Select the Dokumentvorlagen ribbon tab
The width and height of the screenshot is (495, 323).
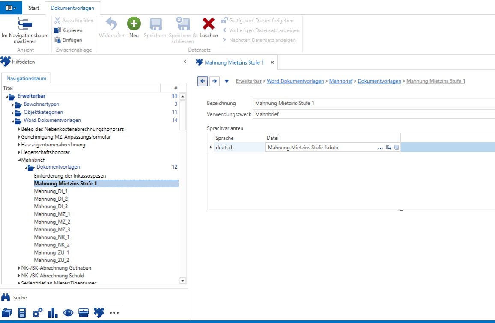(73, 8)
